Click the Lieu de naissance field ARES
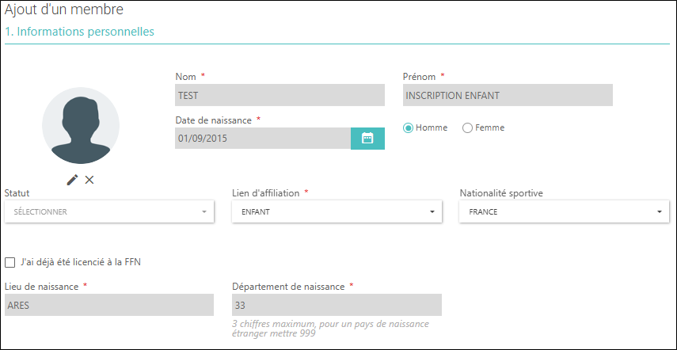 point(109,305)
